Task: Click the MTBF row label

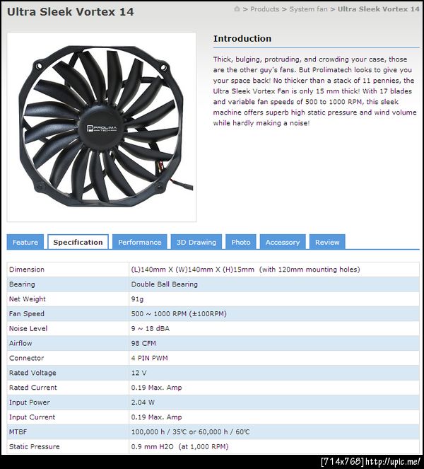Action: coord(18,432)
